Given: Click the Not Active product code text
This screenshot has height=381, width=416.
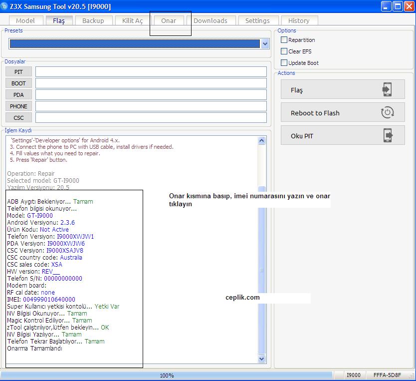Looking at the screenshot, I should (x=54, y=229).
